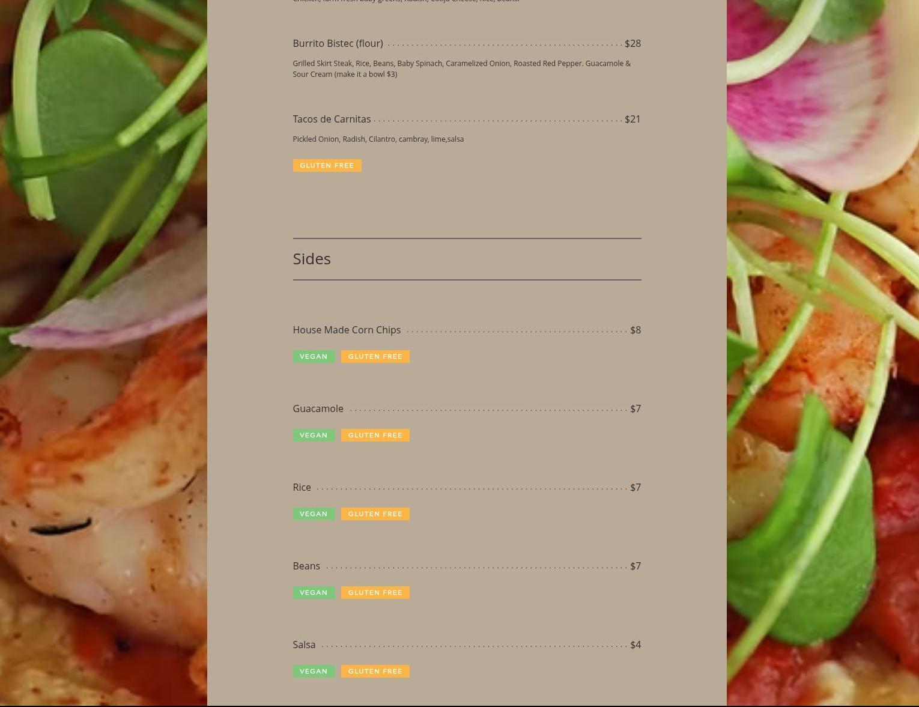The image size is (919, 707).
Task: Click the $8 price for Corn Chips
Action: [x=635, y=330]
